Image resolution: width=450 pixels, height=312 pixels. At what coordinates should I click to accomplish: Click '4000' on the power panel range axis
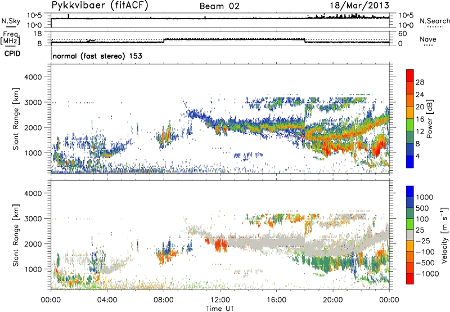[x=33, y=77]
